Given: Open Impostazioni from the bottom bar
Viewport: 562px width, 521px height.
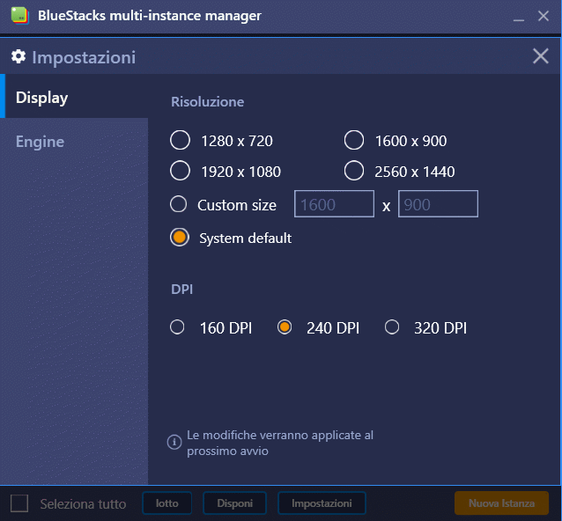Looking at the screenshot, I should [322, 503].
